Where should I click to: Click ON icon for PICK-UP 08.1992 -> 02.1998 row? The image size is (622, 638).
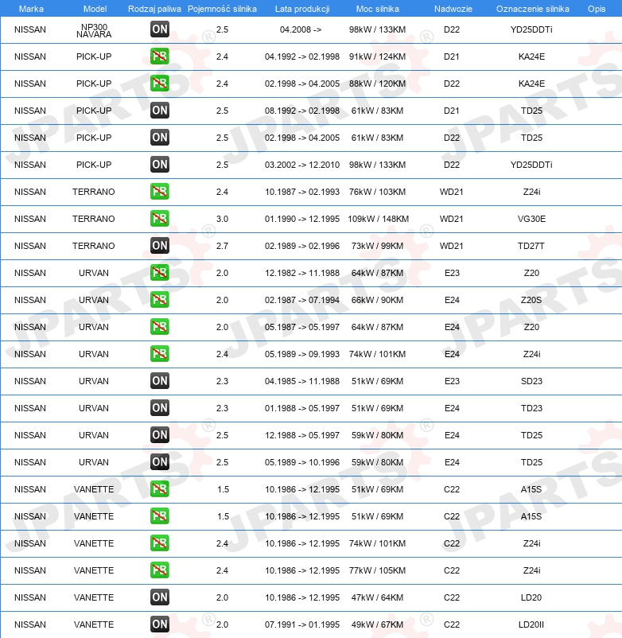coord(159,111)
